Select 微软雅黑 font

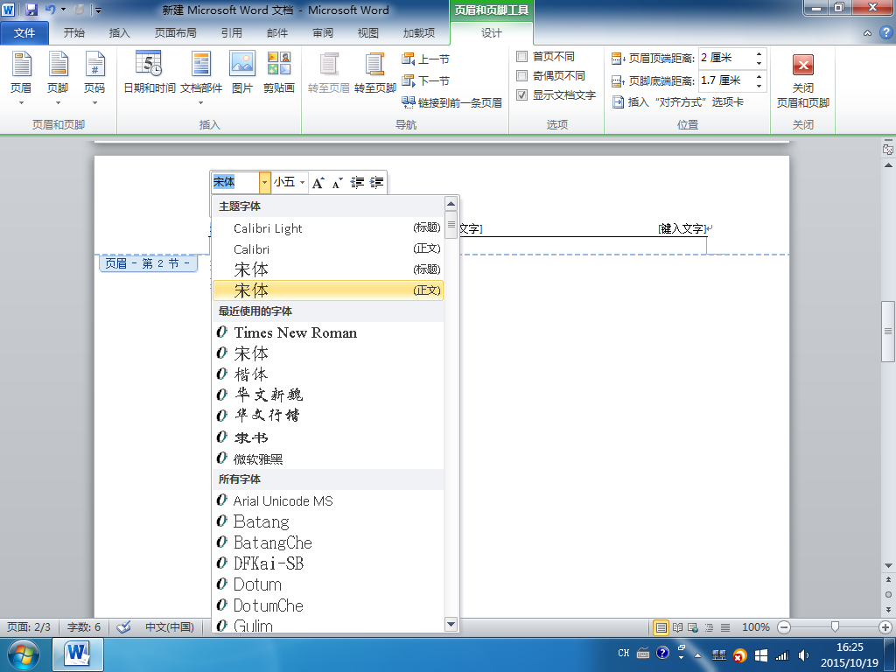click(328, 458)
